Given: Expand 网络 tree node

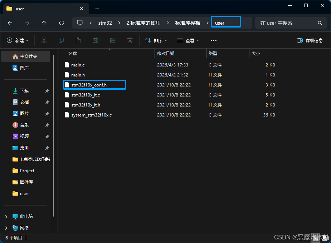Looking at the screenshot, I should (x=6, y=228).
